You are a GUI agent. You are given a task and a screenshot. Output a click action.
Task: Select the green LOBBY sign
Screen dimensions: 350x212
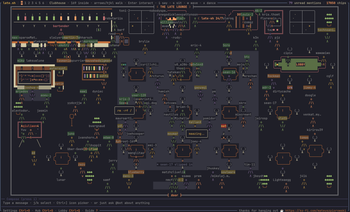(x=300, y=64)
